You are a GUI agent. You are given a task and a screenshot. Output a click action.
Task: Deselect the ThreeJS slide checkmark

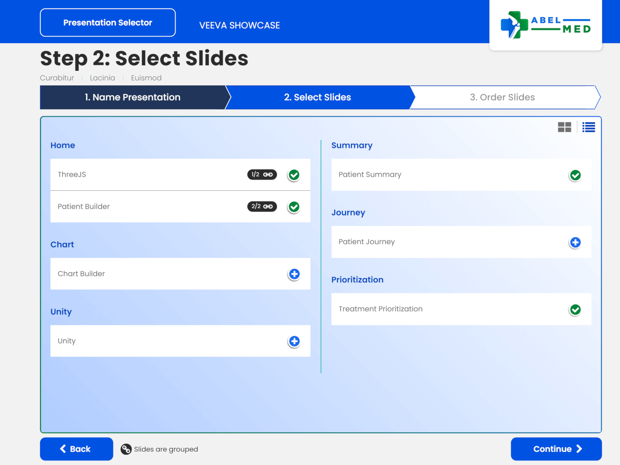[294, 175]
